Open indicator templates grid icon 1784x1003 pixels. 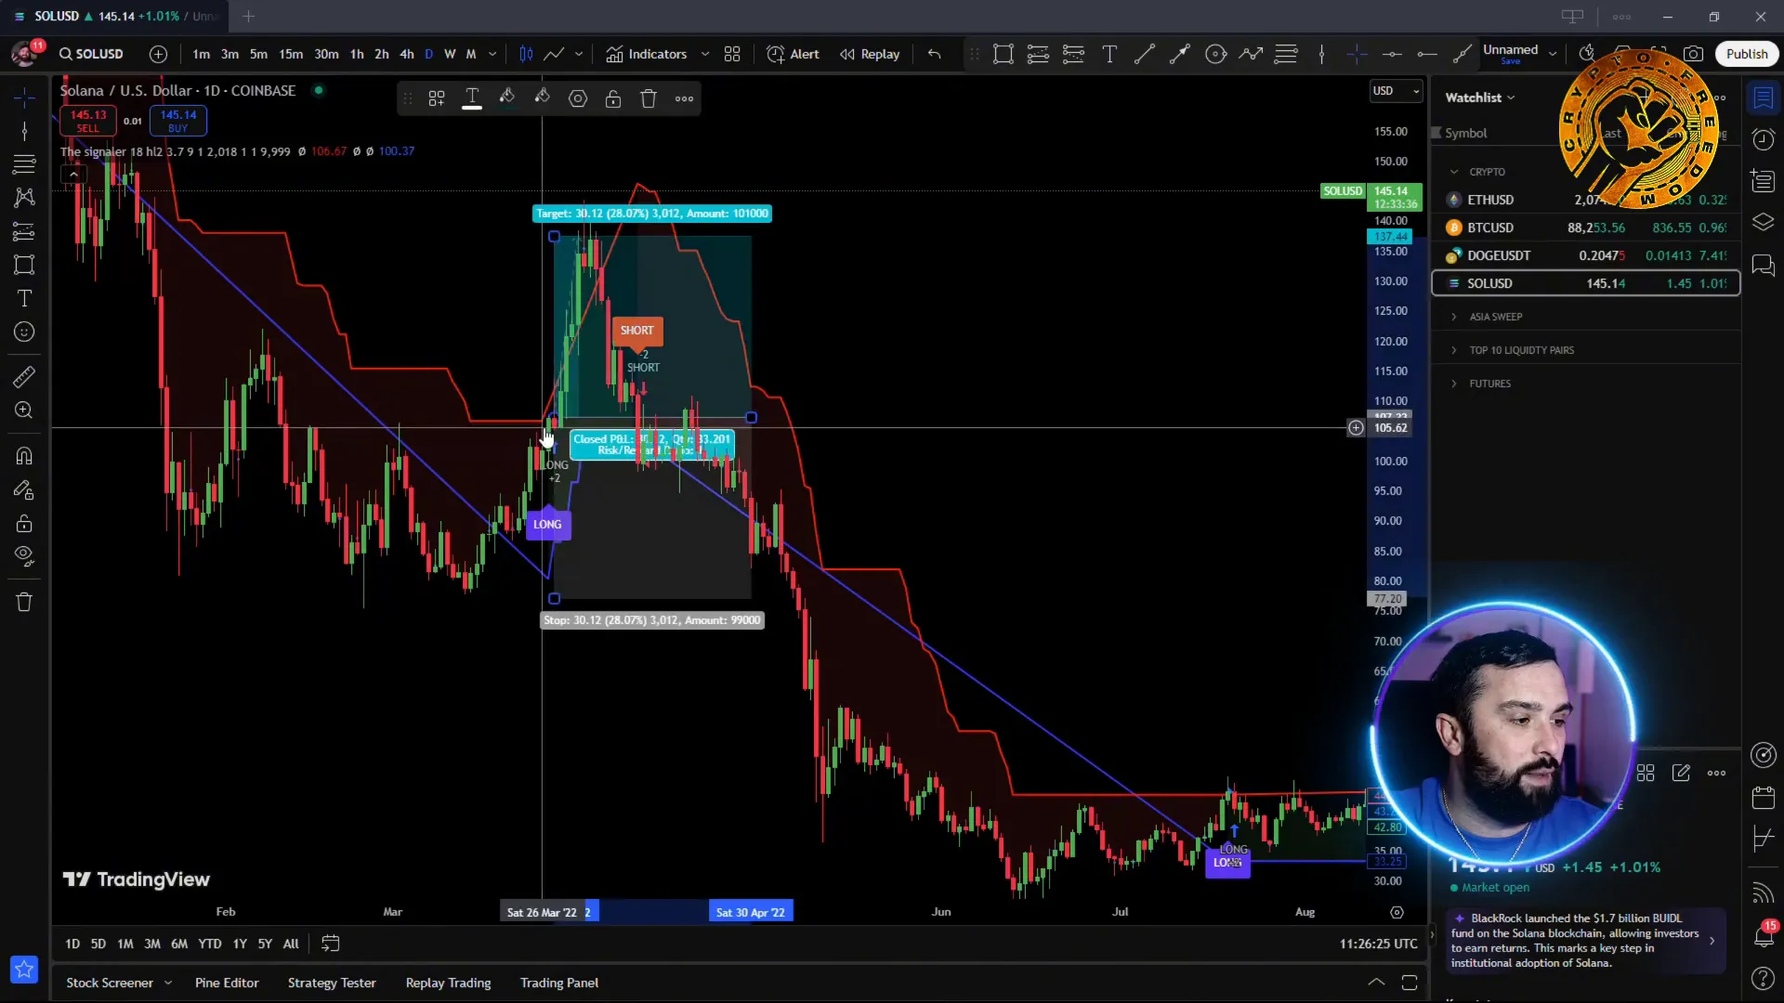click(x=732, y=54)
